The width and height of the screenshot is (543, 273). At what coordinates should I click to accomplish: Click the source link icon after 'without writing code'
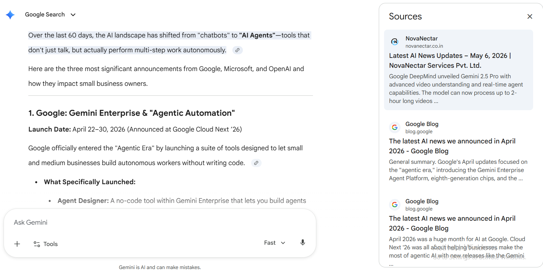click(x=256, y=163)
